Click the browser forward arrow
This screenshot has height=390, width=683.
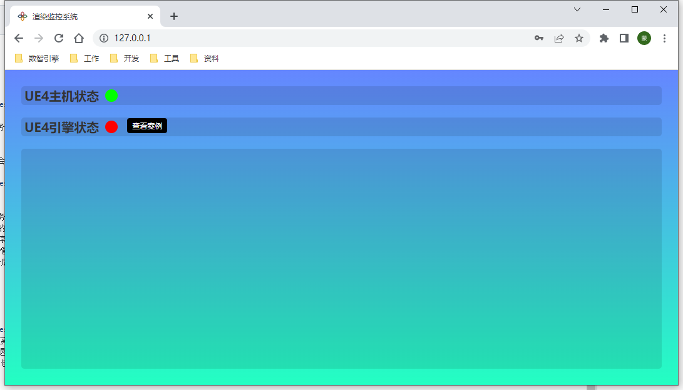(x=39, y=38)
